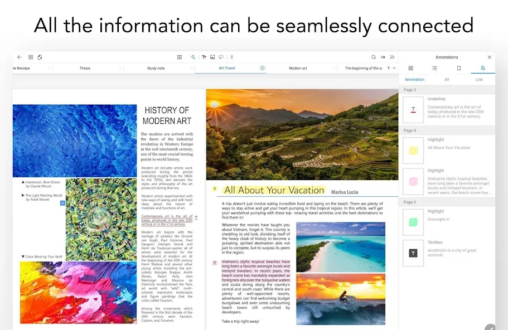Collapse the Color Wind caption triangle
The image size is (508, 330).
(23, 256)
